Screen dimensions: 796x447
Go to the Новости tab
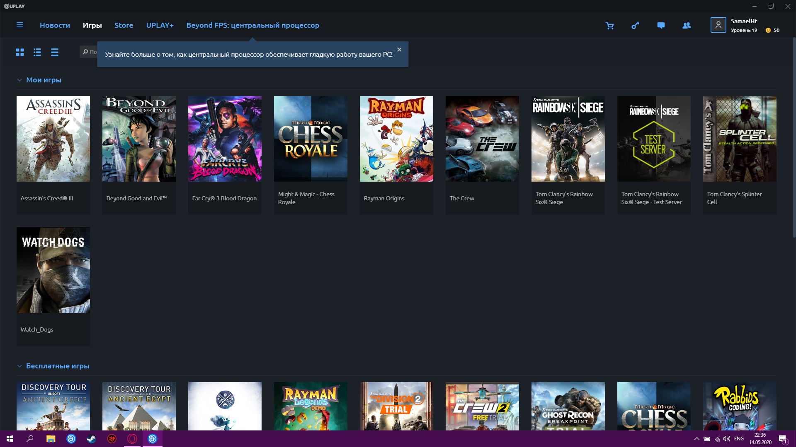[55, 25]
